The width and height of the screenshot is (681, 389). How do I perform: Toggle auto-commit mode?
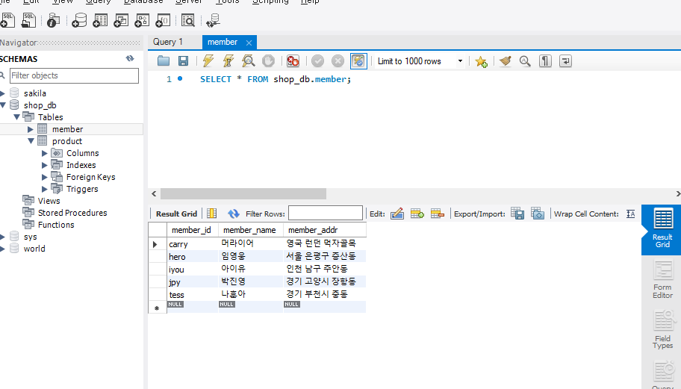(358, 60)
